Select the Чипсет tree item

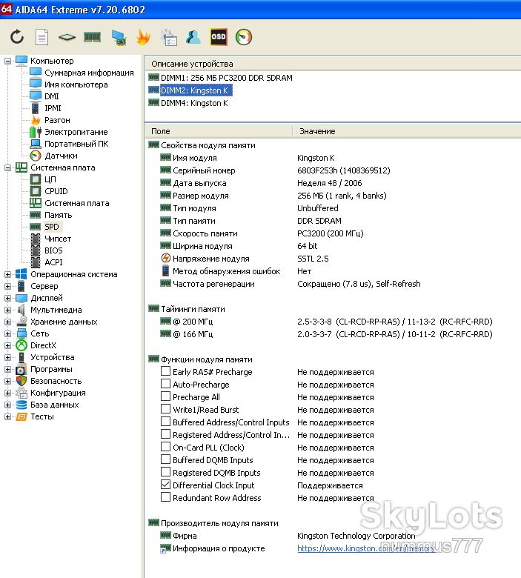58,239
